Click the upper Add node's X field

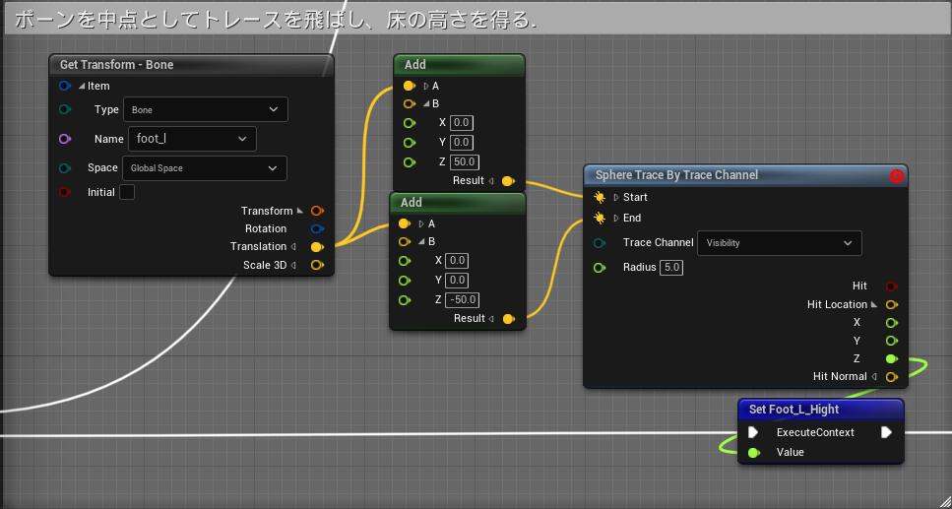point(462,123)
